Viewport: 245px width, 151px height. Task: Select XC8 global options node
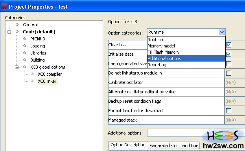pos(48,67)
